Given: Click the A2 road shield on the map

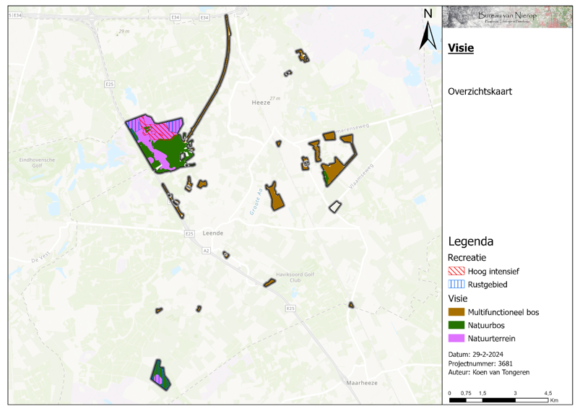Looking at the screenshot, I should coord(207,251).
